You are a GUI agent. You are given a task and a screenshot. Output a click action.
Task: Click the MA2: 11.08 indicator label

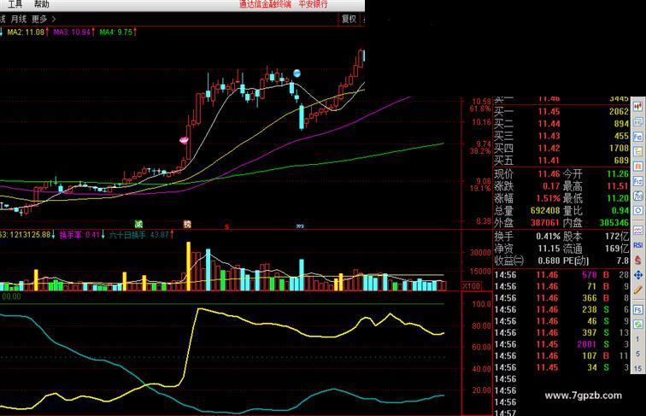[28, 32]
